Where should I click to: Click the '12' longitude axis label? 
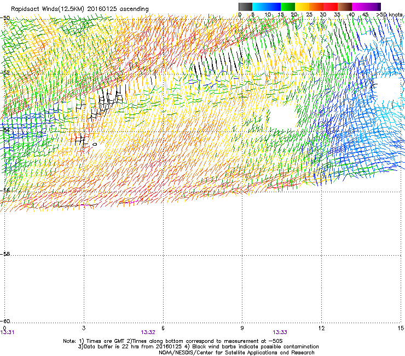click(x=321, y=328)
